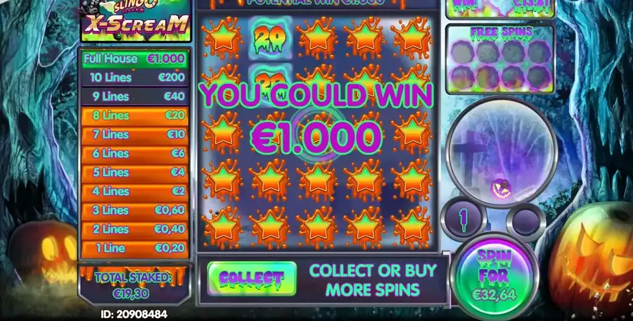The height and width of the screenshot is (321, 633).
Task: Select the 10 Lines €200 row
Action: (x=135, y=77)
